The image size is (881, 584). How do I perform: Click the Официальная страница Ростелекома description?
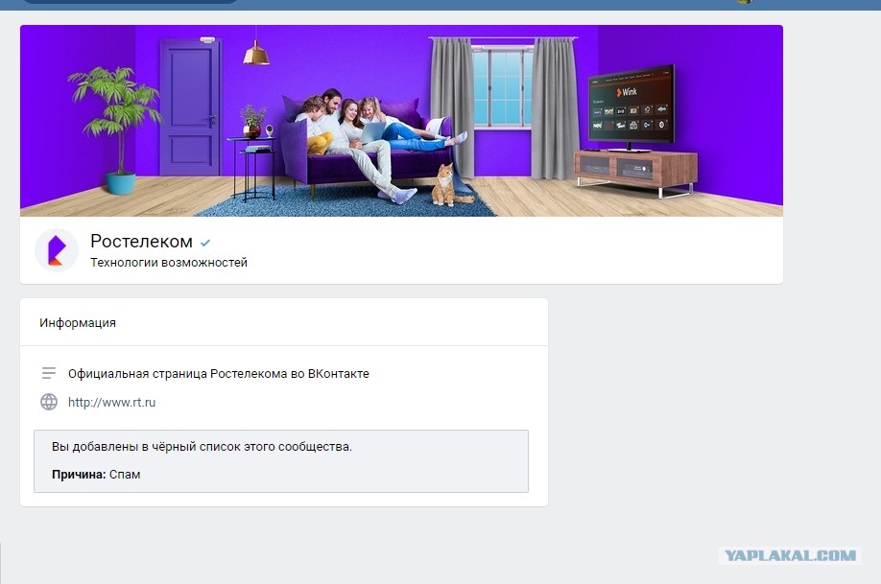219,373
